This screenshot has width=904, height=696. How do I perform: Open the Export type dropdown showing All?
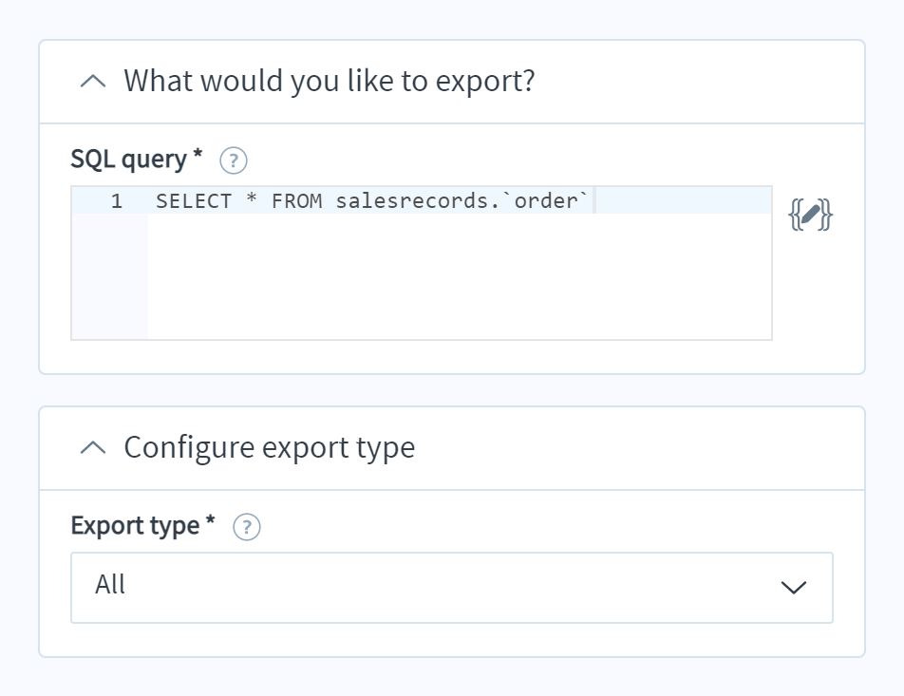tap(451, 588)
